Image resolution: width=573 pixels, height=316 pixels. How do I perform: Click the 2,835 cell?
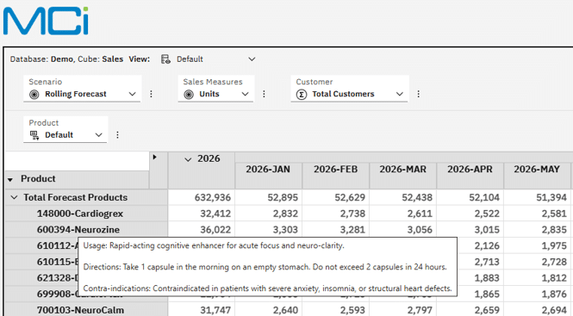[x=538, y=229]
